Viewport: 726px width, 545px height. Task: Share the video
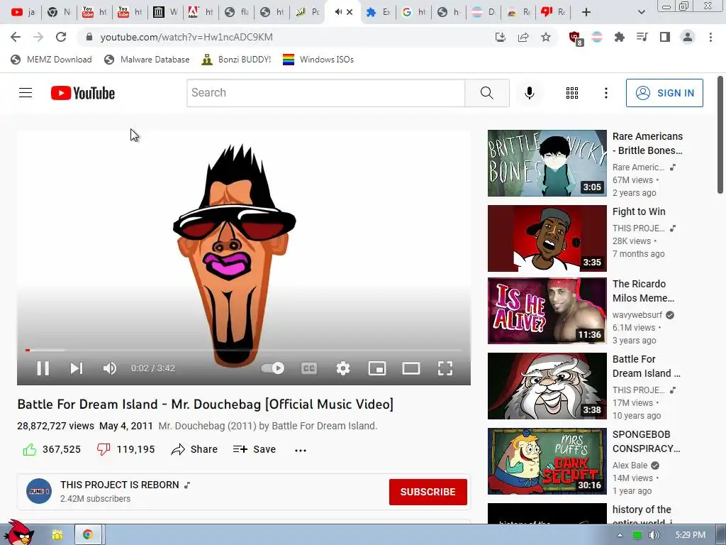(x=194, y=449)
